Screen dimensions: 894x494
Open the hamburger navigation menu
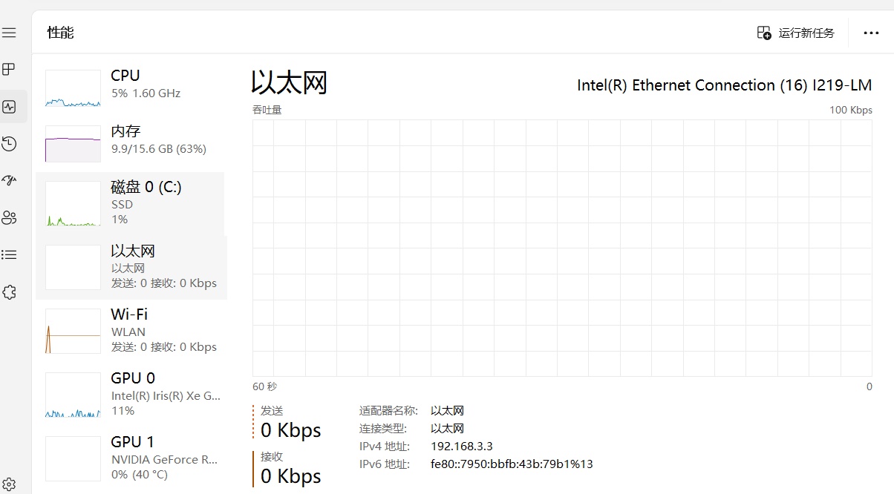point(9,33)
